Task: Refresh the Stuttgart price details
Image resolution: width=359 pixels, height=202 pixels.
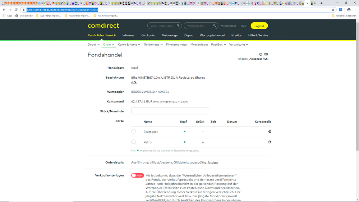Action: coord(270,132)
